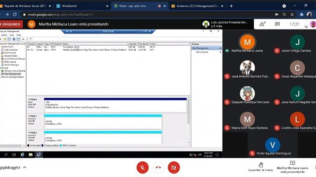Select Performance in the tree

click(x=10, y=62)
